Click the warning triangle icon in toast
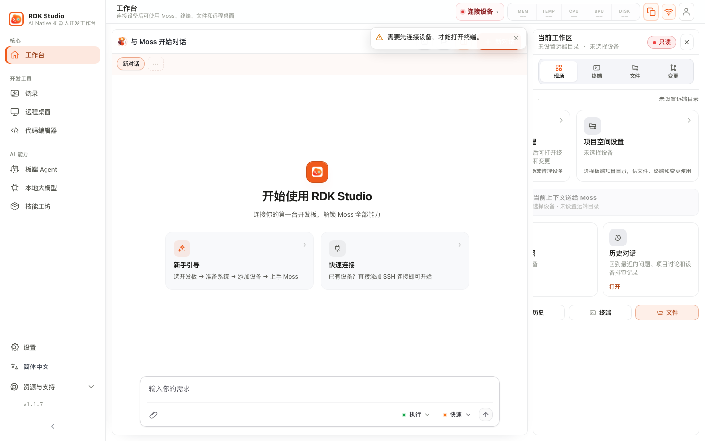This screenshot has height=441, width=705. pyautogui.click(x=379, y=37)
